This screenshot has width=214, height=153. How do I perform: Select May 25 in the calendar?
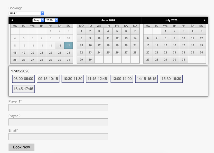tap(15, 60)
